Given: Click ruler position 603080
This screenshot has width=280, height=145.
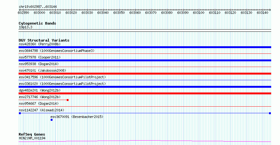Looking at the screenshot, I should click(x=167, y=13).
